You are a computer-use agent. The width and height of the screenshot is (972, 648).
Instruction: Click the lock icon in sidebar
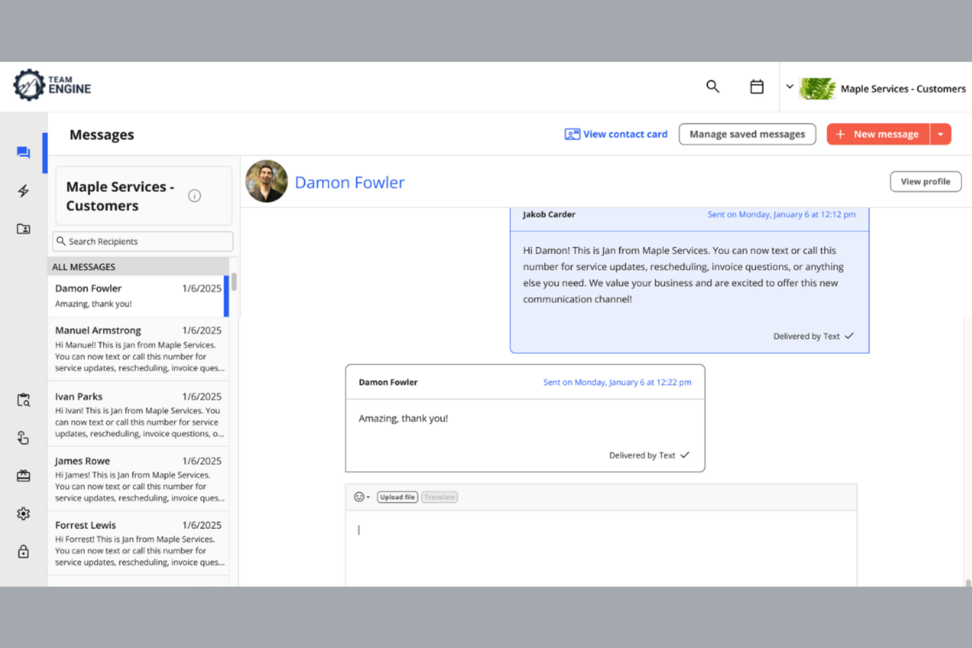point(24,551)
